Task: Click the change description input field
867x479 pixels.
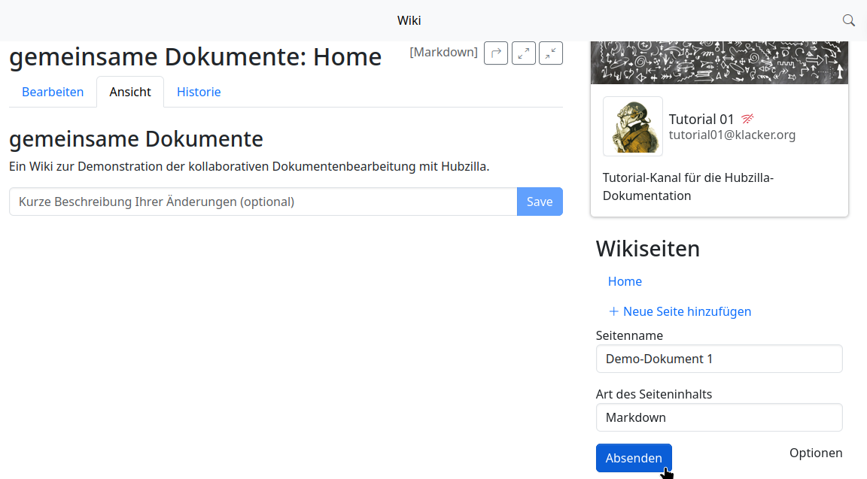Action: click(263, 202)
